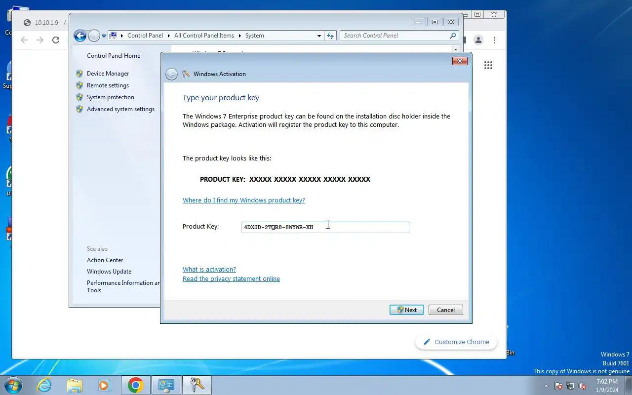632x395 pixels.
Task: Close the Windows Activation dialog
Action: [x=460, y=61]
